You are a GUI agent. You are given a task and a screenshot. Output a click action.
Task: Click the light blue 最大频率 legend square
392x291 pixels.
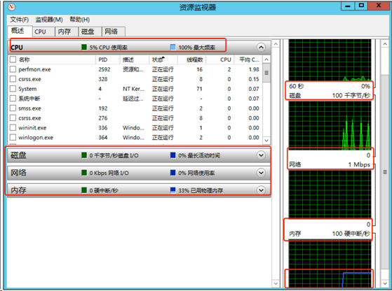[173, 47]
